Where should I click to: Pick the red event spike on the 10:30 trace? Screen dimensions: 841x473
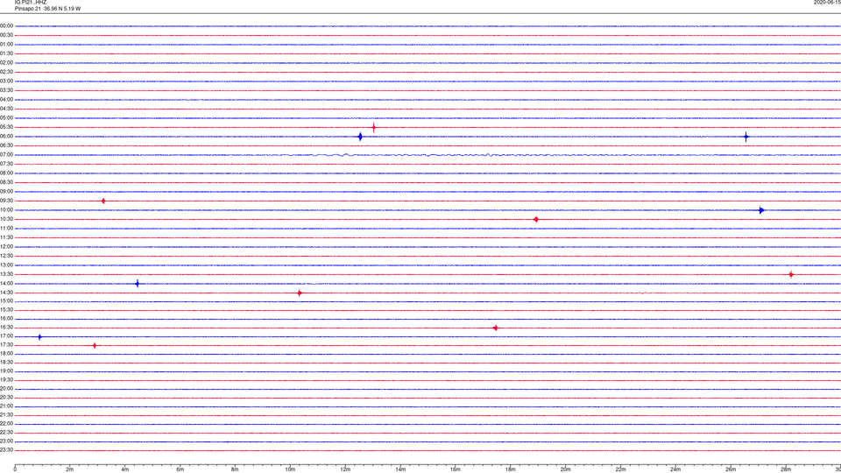tap(536, 219)
